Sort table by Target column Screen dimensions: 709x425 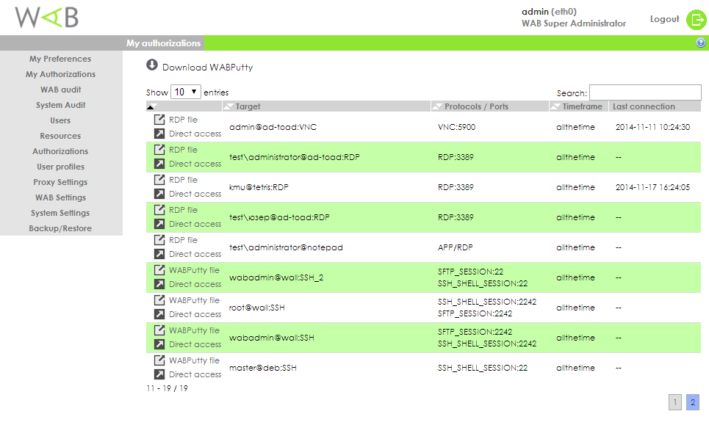[x=248, y=106]
